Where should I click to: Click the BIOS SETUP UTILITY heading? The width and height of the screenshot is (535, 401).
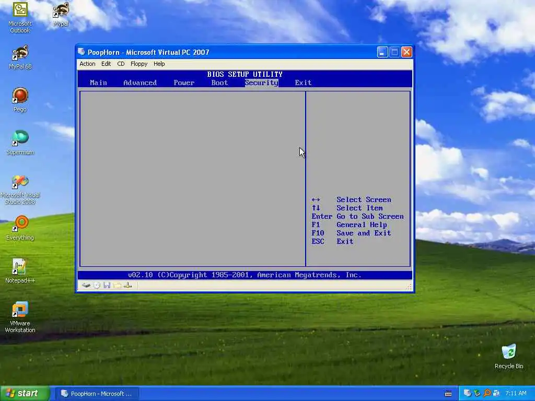click(245, 74)
